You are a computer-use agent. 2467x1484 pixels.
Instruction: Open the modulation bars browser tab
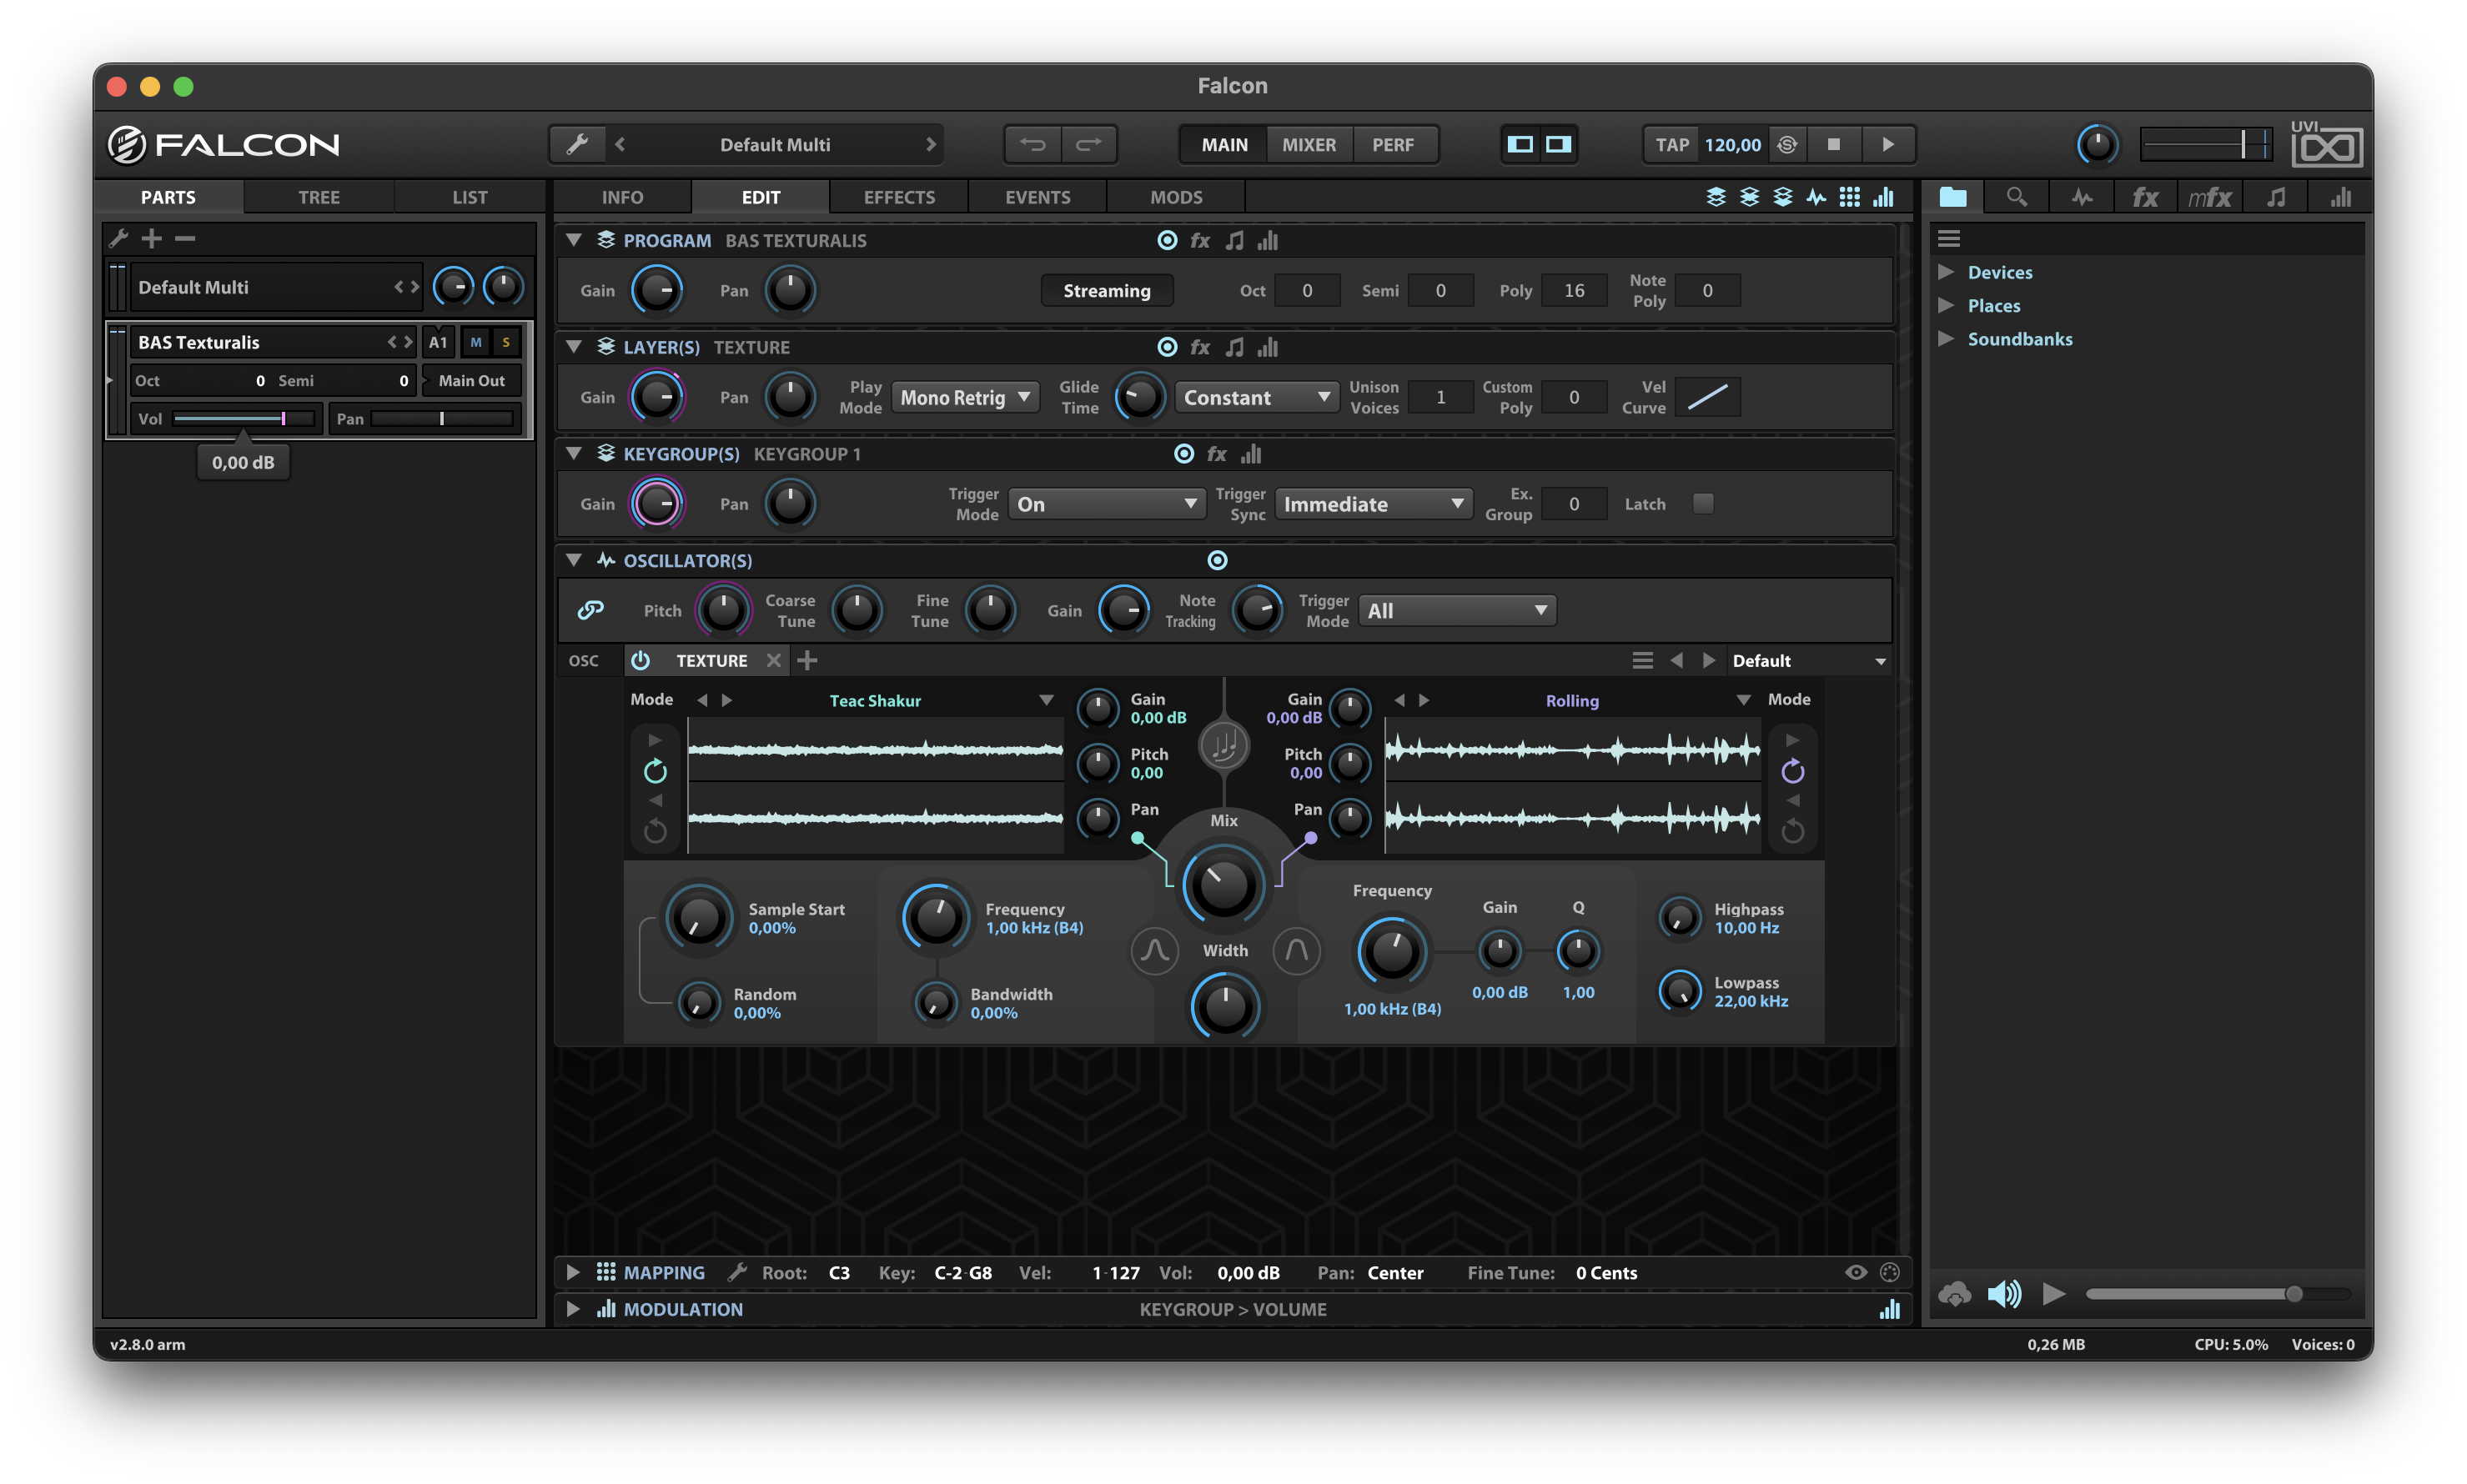tap(2340, 197)
